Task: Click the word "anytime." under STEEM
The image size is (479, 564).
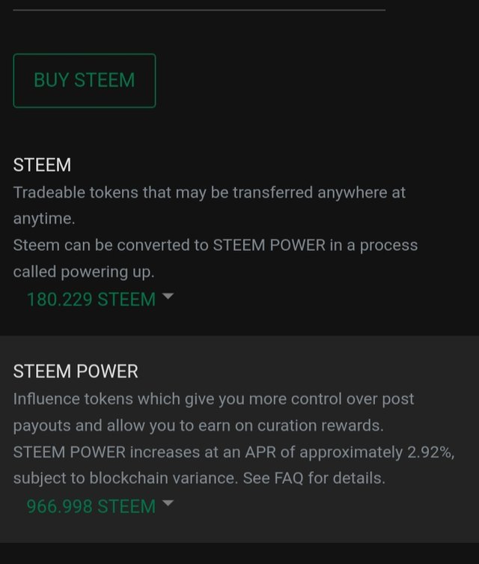Action: pyautogui.click(x=45, y=219)
